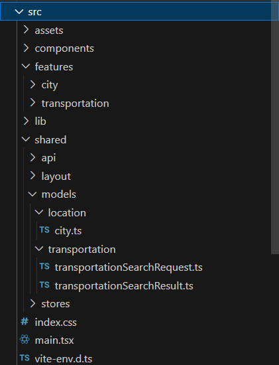Collapse the src folder chevron

(19, 11)
